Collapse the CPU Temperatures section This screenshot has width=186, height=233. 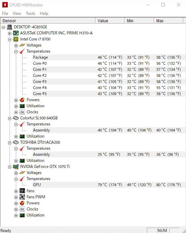pos(16,52)
